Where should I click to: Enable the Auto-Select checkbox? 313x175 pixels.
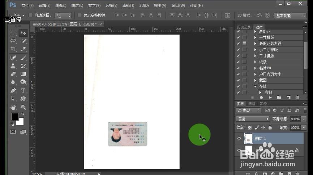31,15
